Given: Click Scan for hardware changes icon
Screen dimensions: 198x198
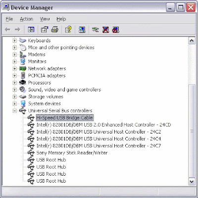Looking at the screenshot, I should (x=82, y=30).
